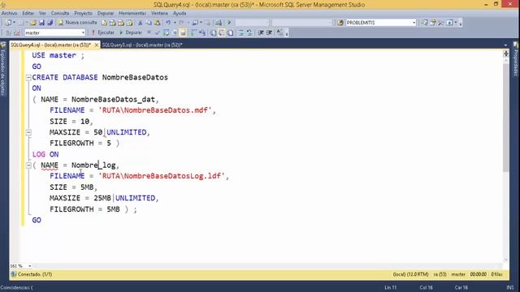Collapse the outline at NAME = Nombre_log line

28,165
